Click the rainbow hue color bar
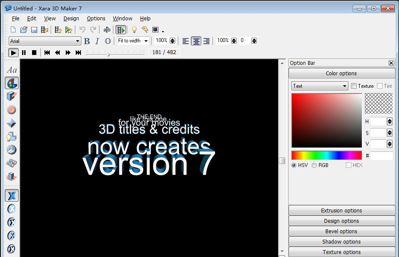Image resolution: width=399 pixels, height=257 pixels. point(326,155)
